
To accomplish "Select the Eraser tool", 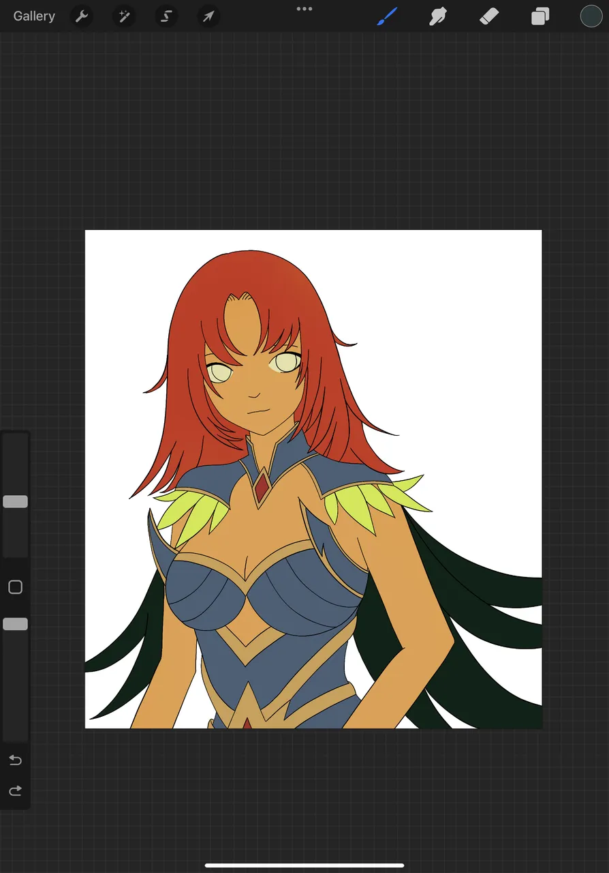I will 489,16.
